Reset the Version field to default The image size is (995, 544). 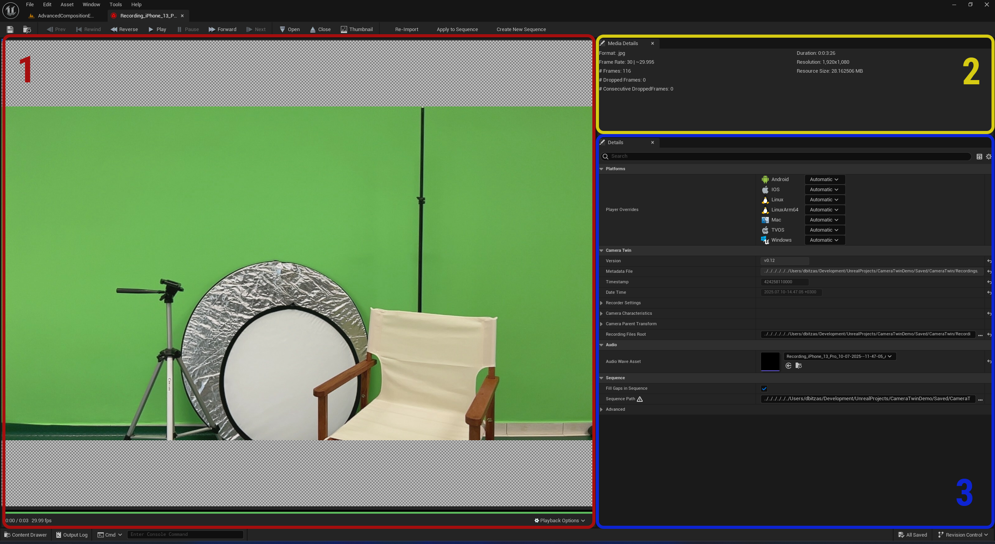[989, 261]
